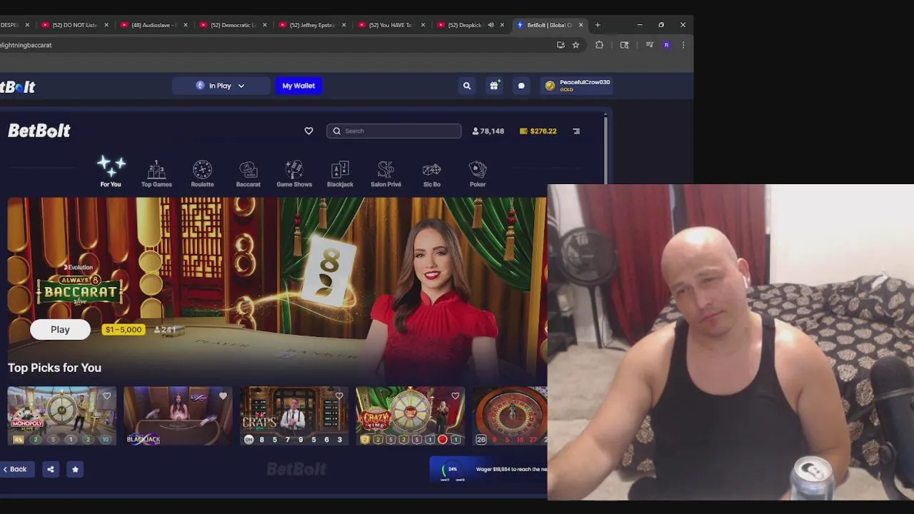Favorite the Monopoly Live game heart
Screen dimensions: 914x514
107,395
